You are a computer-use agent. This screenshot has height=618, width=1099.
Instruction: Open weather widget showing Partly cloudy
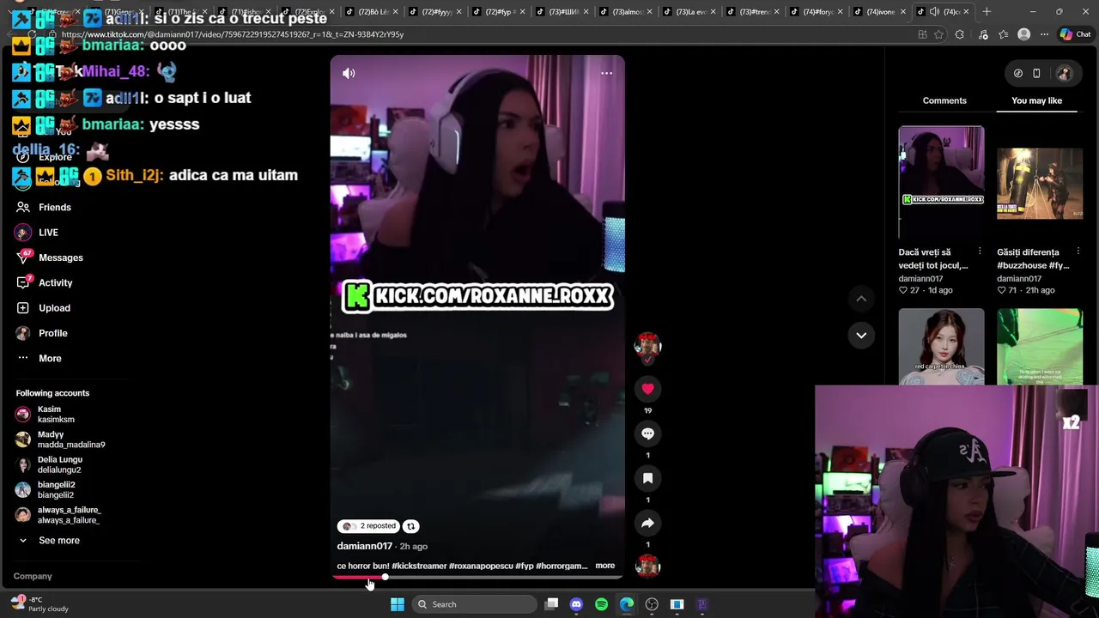coord(40,604)
